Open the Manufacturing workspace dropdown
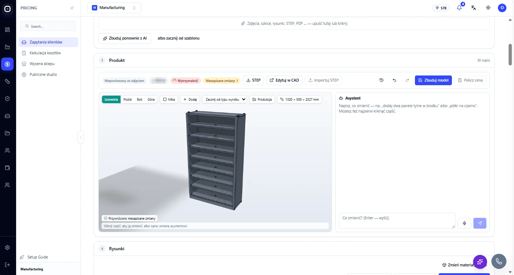 pyautogui.click(x=114, y=8)
